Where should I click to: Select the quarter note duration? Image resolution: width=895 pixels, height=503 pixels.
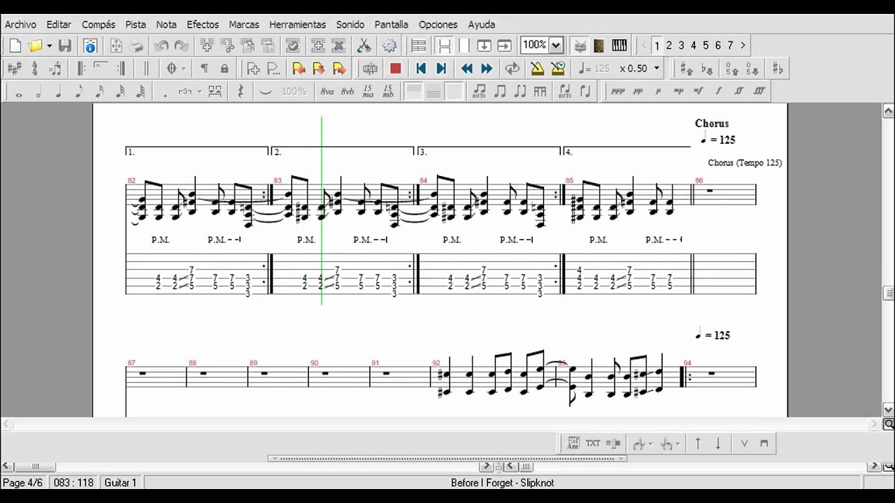(59, 92)
